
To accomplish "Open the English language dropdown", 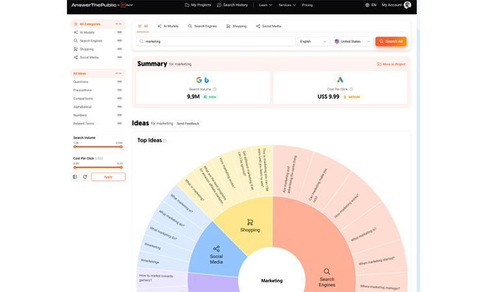I will point(313,41).
